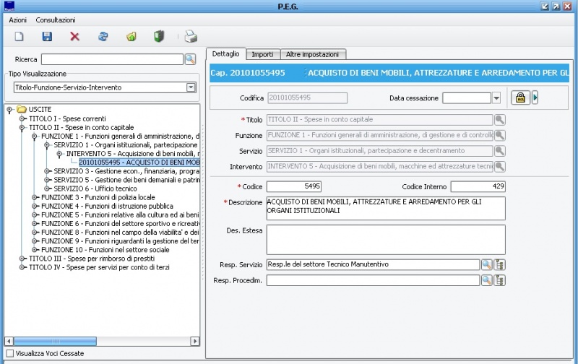Screen dimensions: 578x364
Task: Open the Consultazioni menu
Action: [56, 20]
